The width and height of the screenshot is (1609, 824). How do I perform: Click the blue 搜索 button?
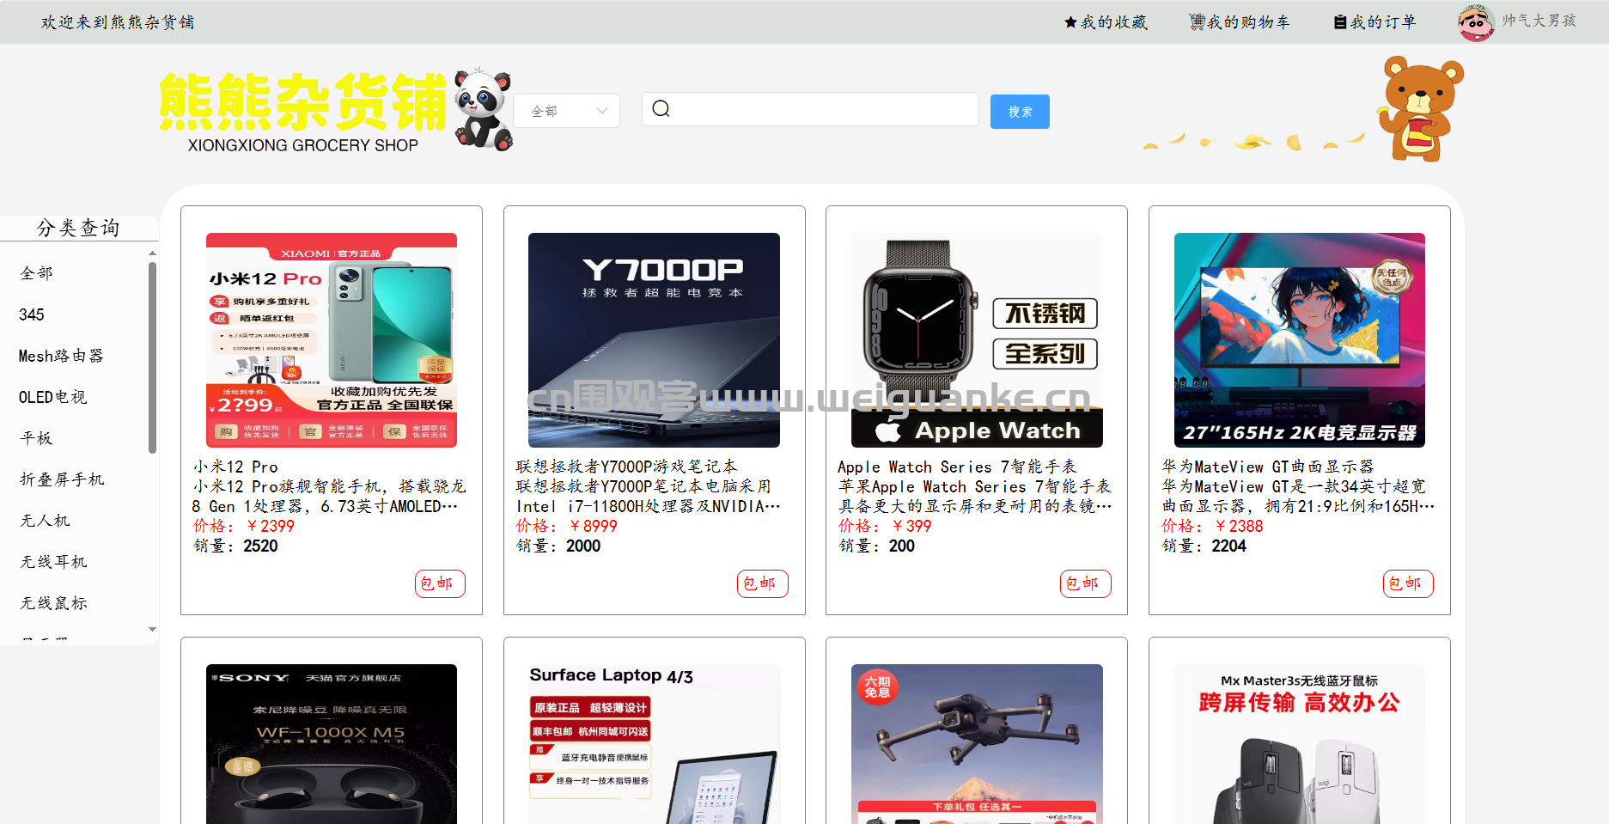(1020, 112)
